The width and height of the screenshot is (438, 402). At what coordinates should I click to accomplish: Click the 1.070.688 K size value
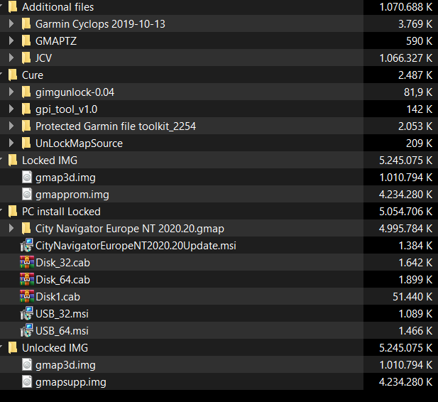pyautogui.click(x=406, y=7)
